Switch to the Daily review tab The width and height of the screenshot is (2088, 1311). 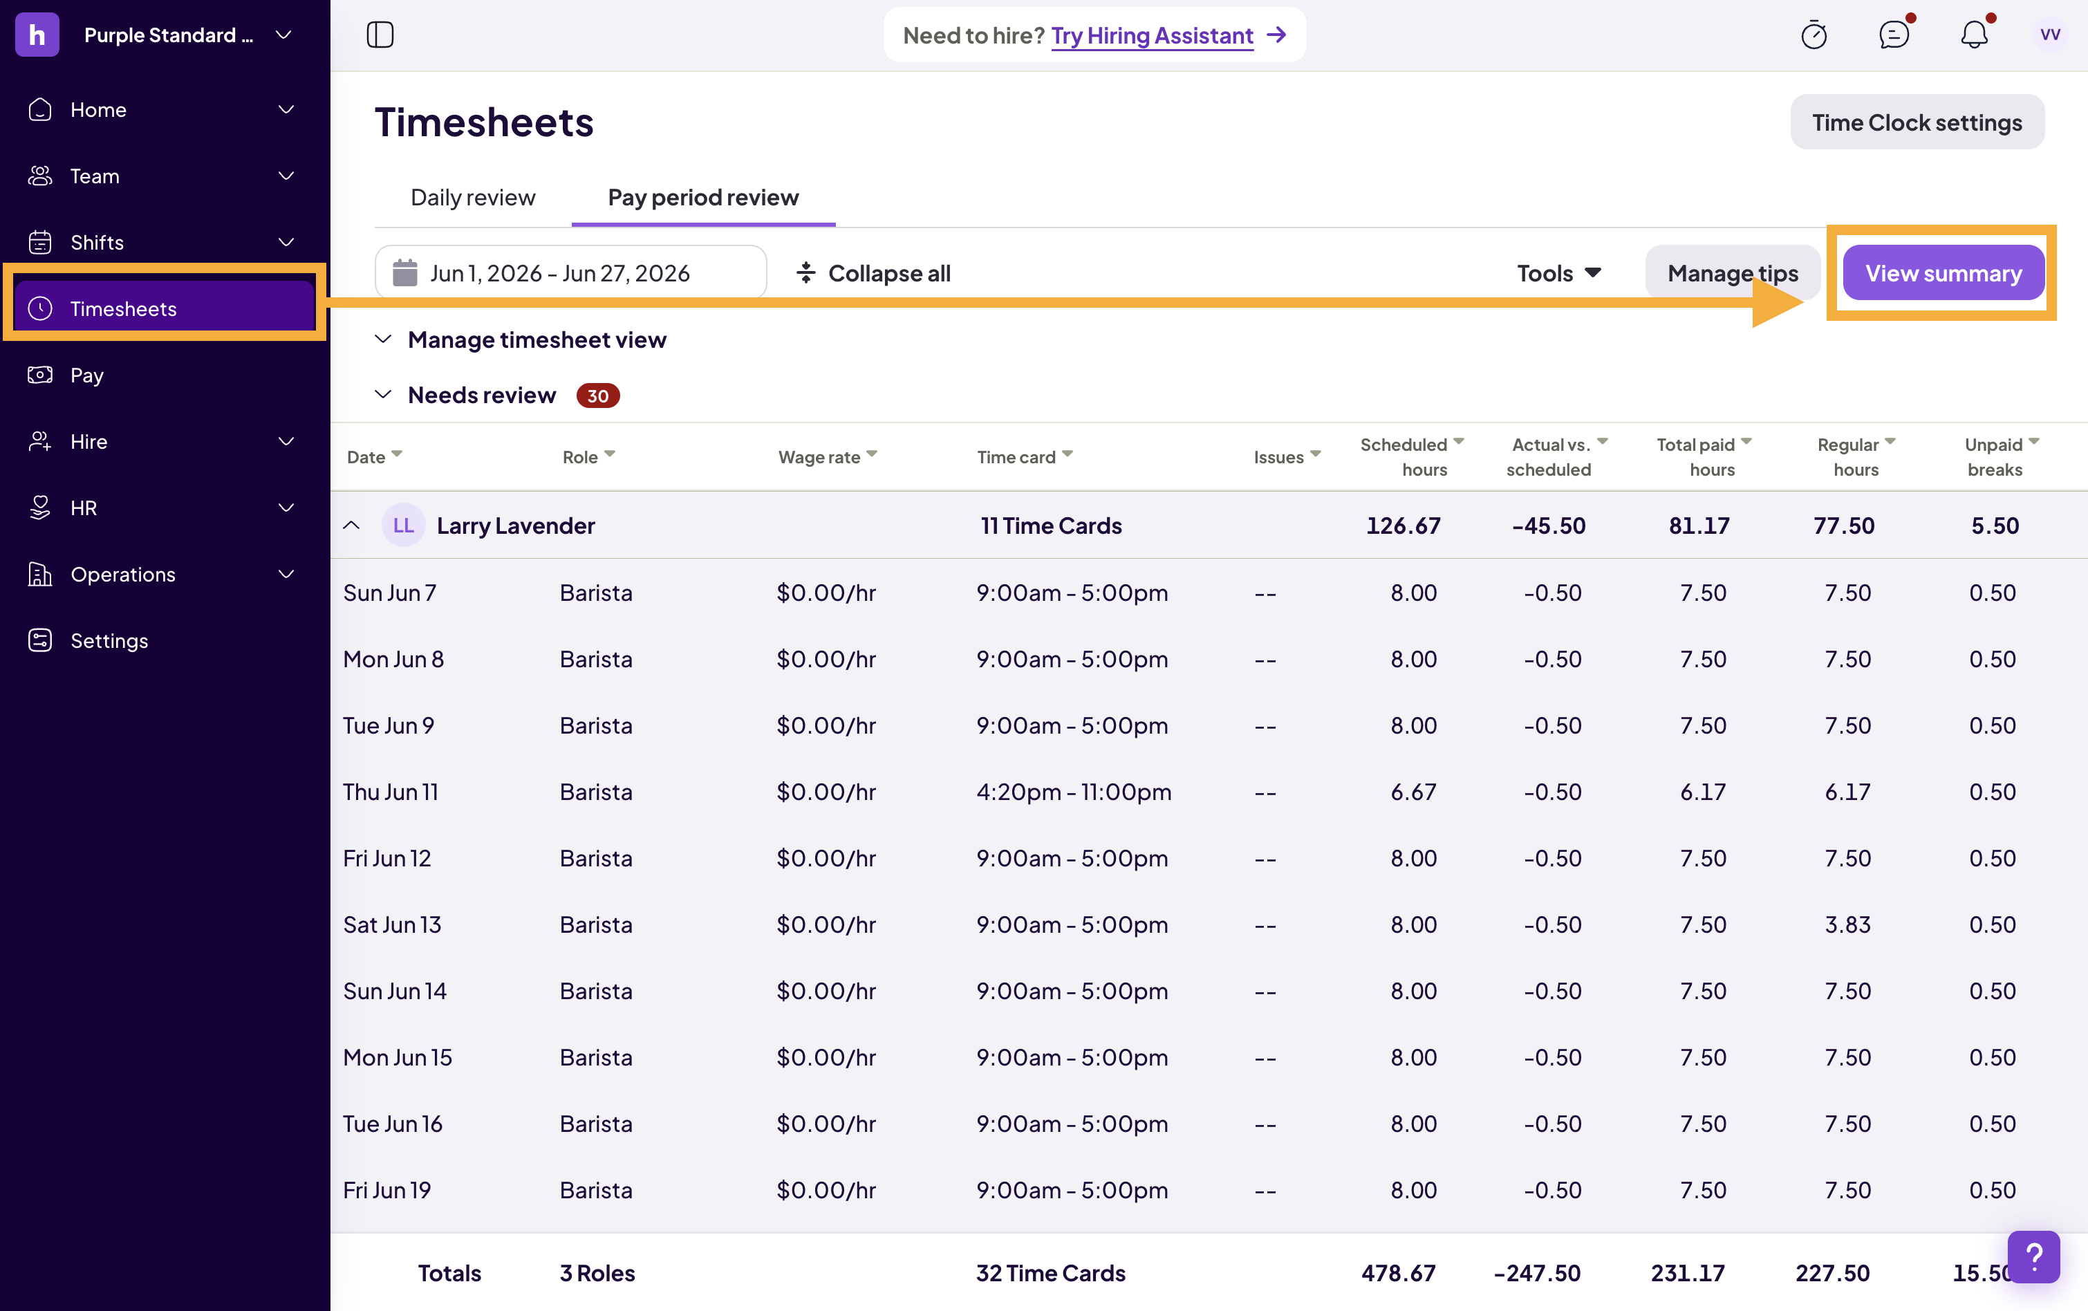(472, 198)
